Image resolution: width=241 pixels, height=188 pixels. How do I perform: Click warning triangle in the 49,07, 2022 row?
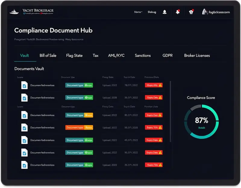[160, 140]
